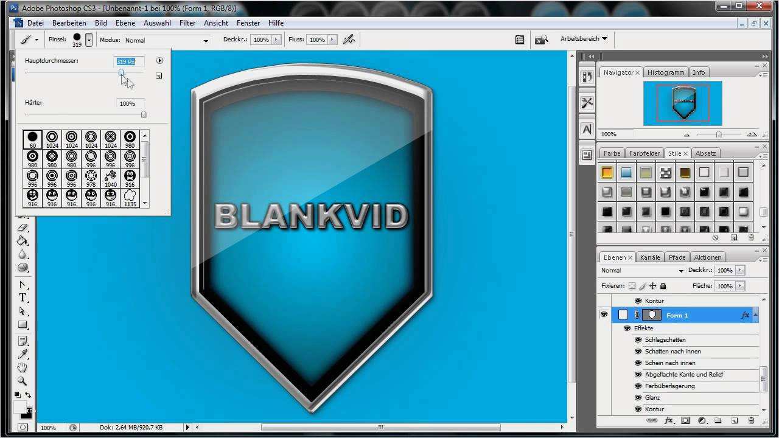Choose the Paint Bucket tool
Image resolution: width=779 pixels, height=438 pixels.
coord(23,241)
